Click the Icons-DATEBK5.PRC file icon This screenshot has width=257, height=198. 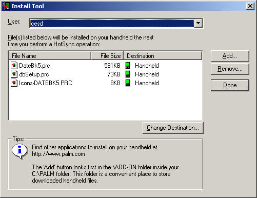tap(14, 83)
